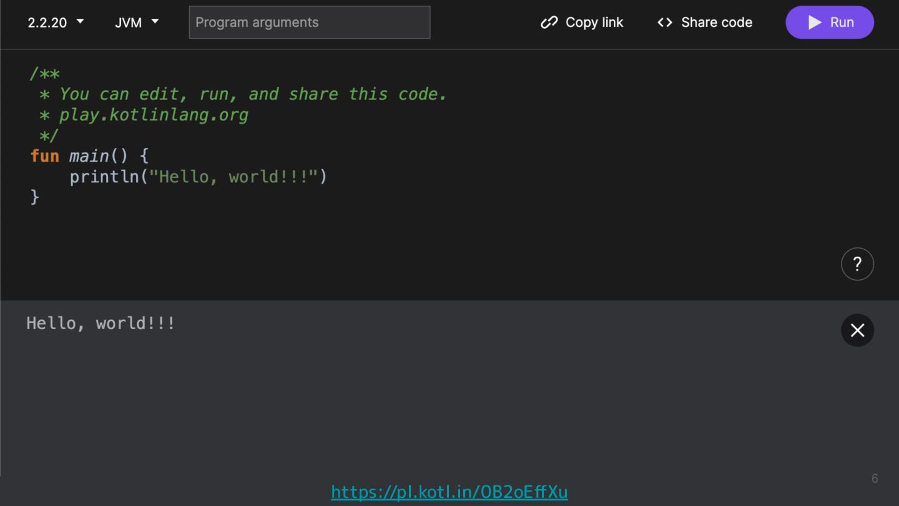Click the chain link icon beside Copy link
Image resolution: width=899 pixels, height=506 pixels.
click(549, 22)
